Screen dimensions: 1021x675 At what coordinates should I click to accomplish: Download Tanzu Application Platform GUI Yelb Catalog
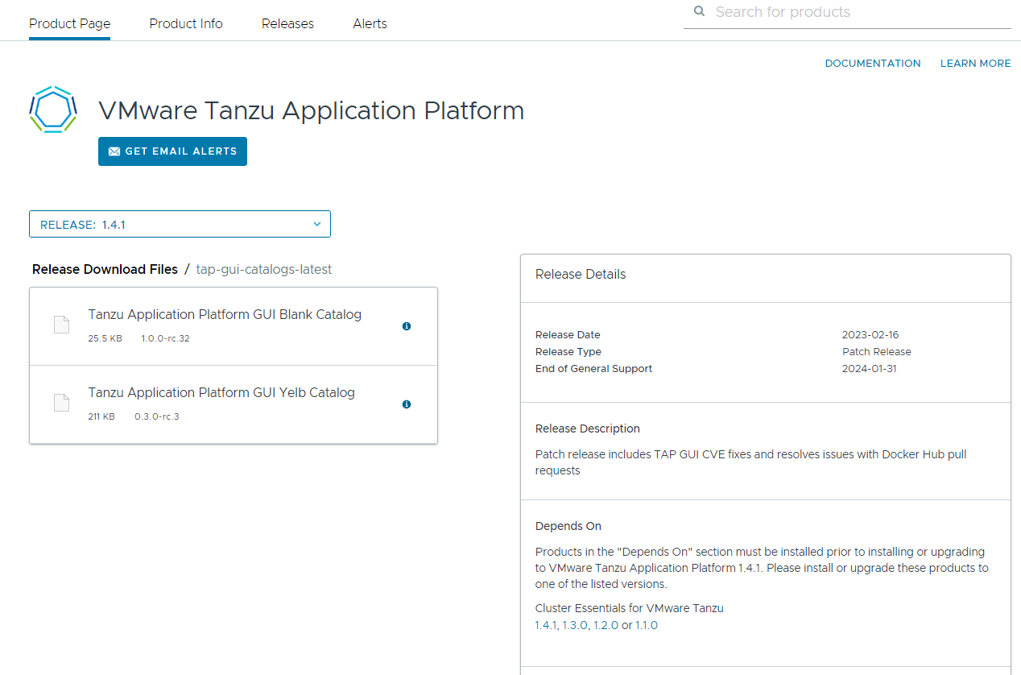click(x=221, y=392)
